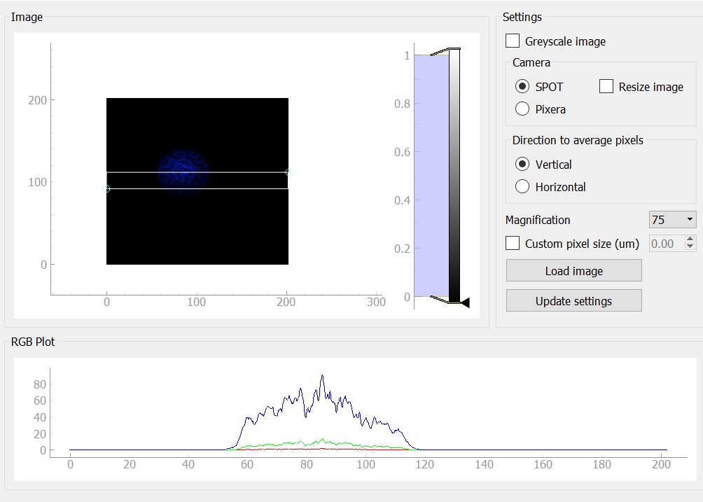Decrease pixel size with down arrow

690,247
